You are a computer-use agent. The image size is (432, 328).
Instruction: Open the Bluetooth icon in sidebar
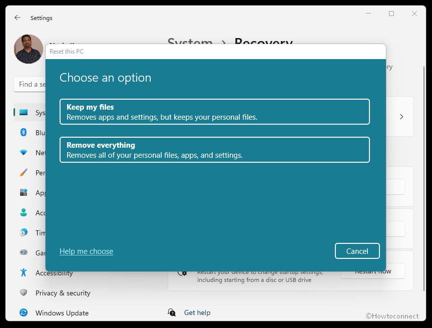pyautogui.click(x=24, y=132)
